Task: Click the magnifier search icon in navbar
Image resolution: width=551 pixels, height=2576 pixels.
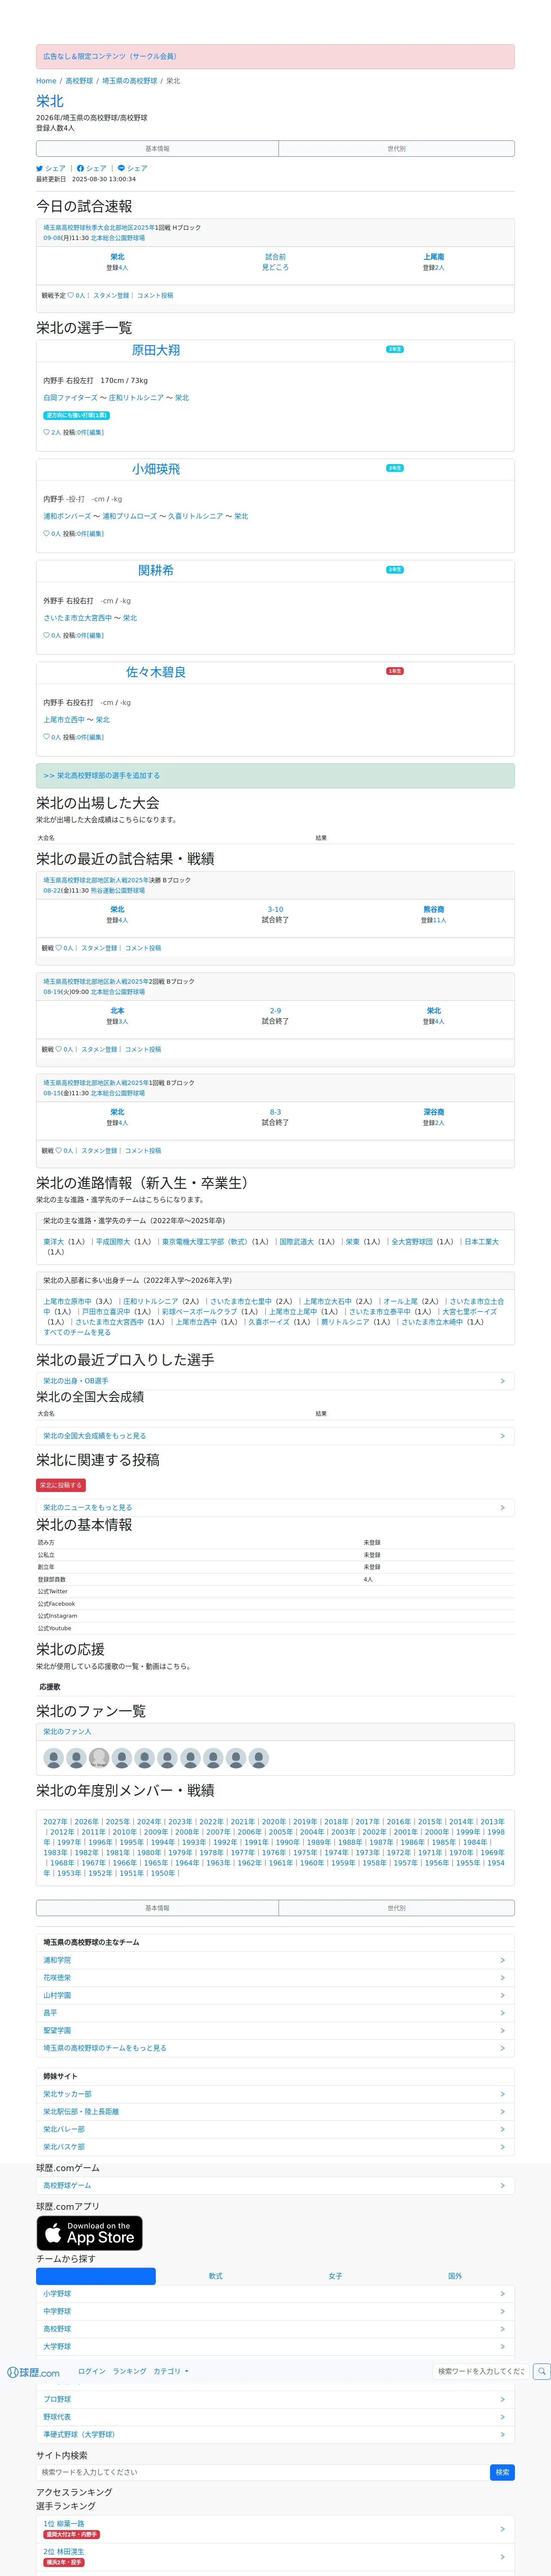Action: (541, 2371)
